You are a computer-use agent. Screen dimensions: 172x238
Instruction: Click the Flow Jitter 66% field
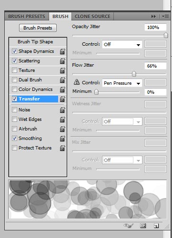pyautogui.click(x=155, y=66)
